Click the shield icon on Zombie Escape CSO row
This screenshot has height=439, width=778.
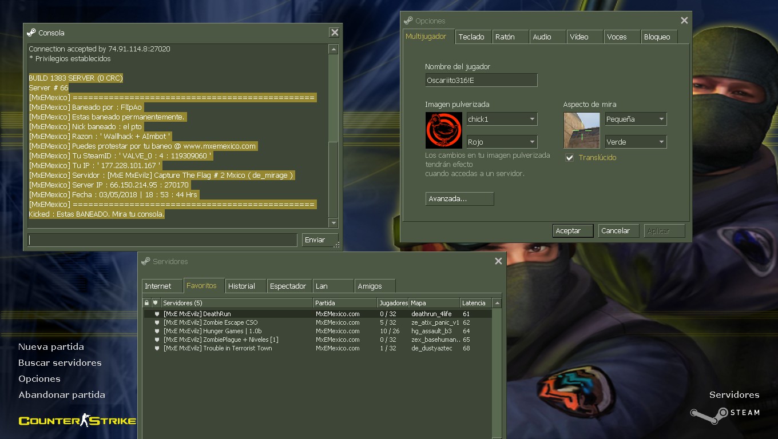coord(157,322)
